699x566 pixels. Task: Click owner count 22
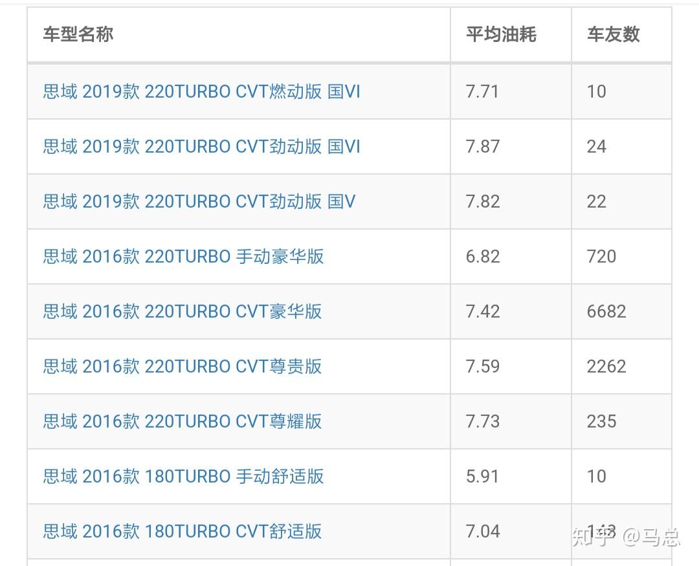597,201
